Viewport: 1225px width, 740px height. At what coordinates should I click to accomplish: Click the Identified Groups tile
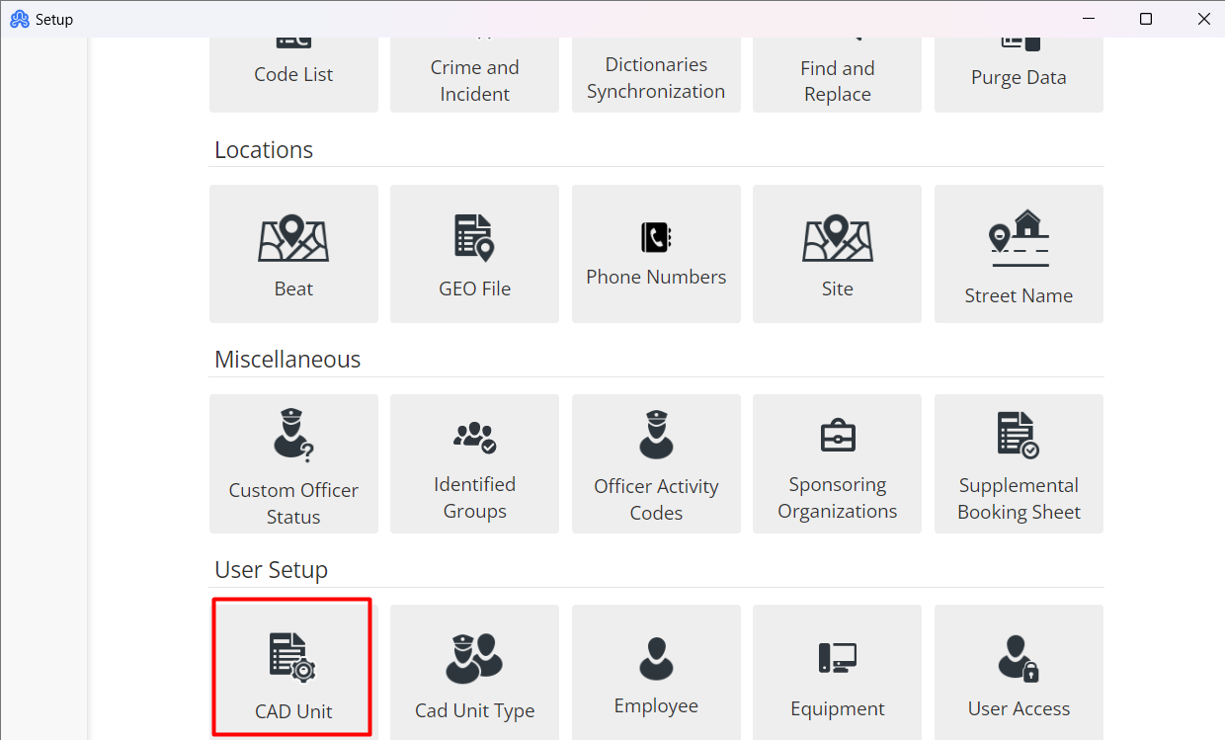474,463
